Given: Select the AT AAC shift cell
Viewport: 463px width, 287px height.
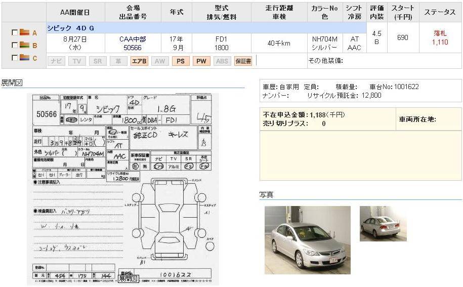Looking at the screenshot, I should click(x=354, y=43).
